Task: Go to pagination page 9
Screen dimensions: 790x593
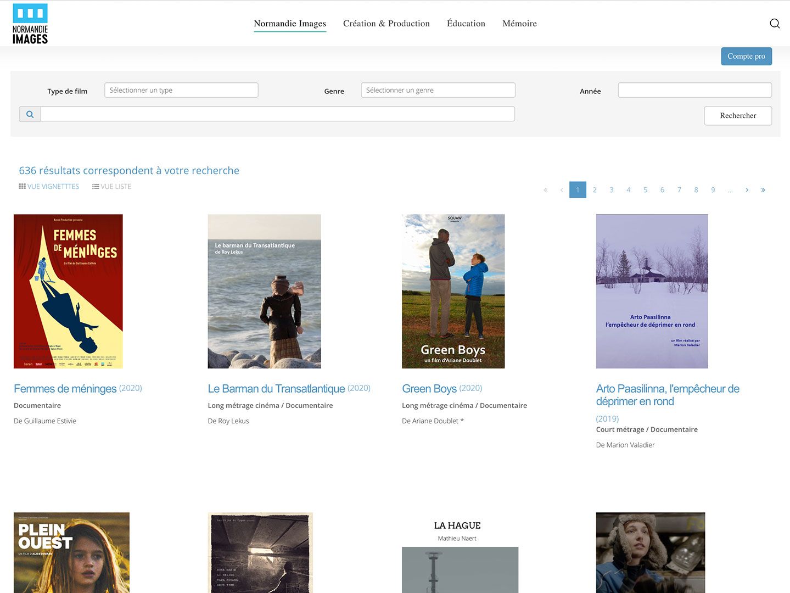Action: coord(713,190)
